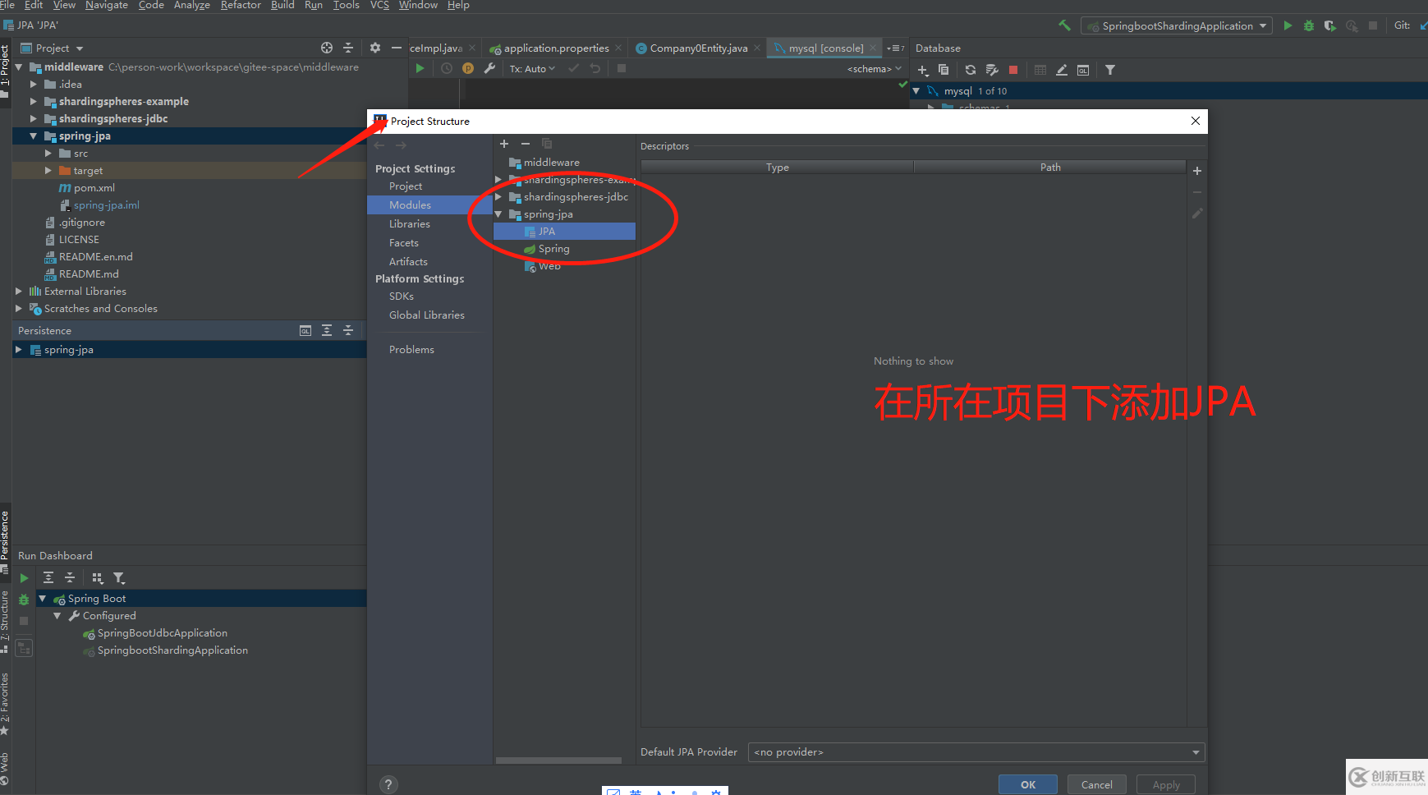This screenshot has width=1428, height=795.
Task: Execute query with green play icon in console toolbar
Action: click(420, 69)
